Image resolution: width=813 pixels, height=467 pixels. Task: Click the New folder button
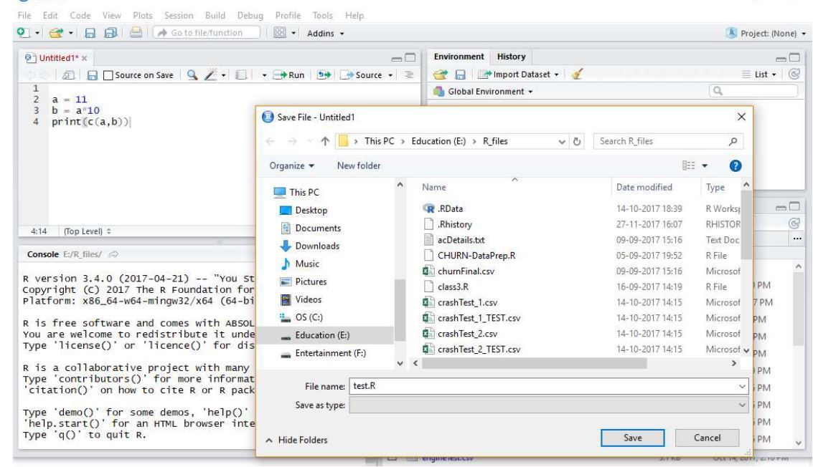coord(358,165)
